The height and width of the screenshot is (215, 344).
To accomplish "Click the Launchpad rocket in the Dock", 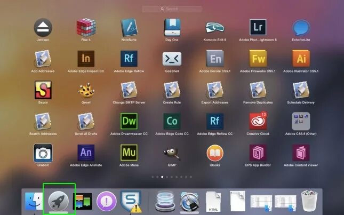I will tap(59, 201).
